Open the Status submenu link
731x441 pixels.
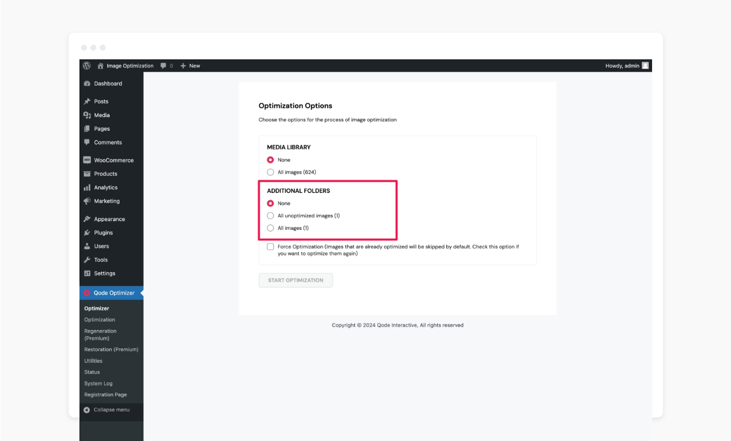92,372
